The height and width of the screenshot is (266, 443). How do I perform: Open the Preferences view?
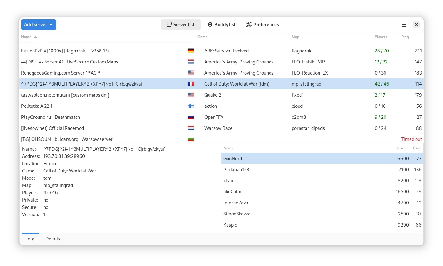pos(263,25)
